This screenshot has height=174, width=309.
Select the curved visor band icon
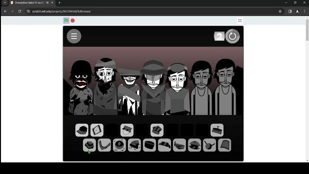pos(164,145)
